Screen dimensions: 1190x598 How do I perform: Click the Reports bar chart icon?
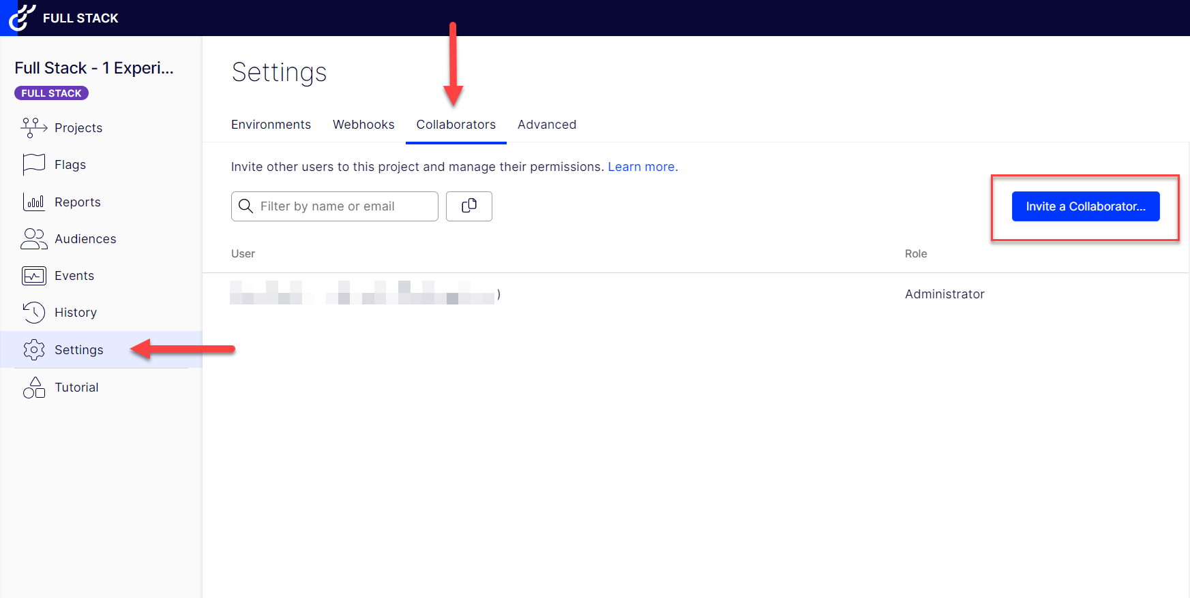pos(33,202)
